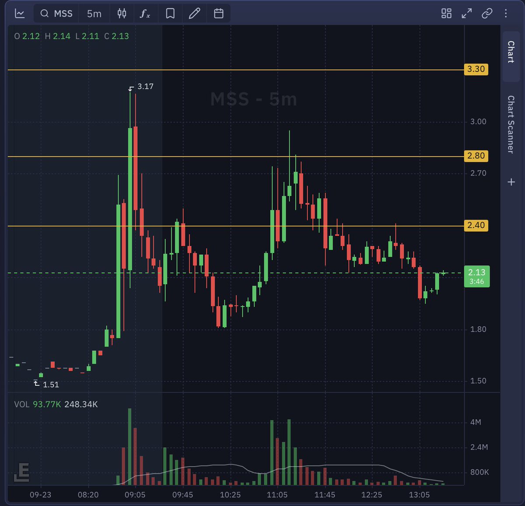Click the 1.51 low marker

click(46, 384)
